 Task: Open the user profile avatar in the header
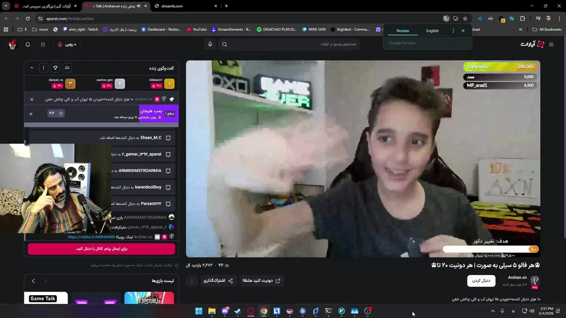pos(12,44)
